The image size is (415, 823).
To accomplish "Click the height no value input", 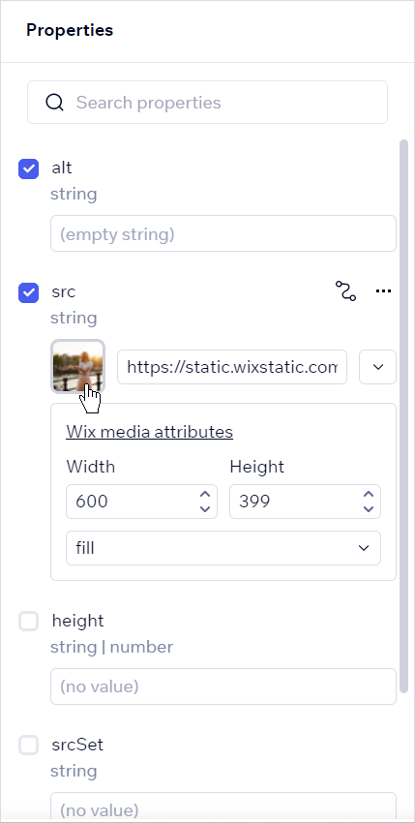I will coord(223,686).
